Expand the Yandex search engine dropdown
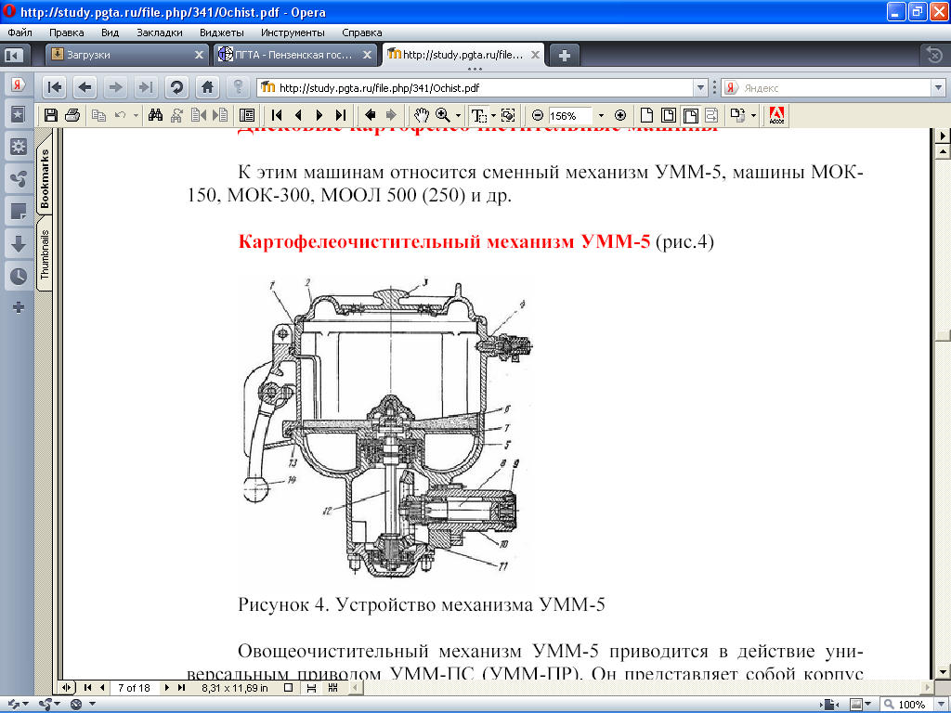This screenshot has height=713, width=951. click(937, 88)
